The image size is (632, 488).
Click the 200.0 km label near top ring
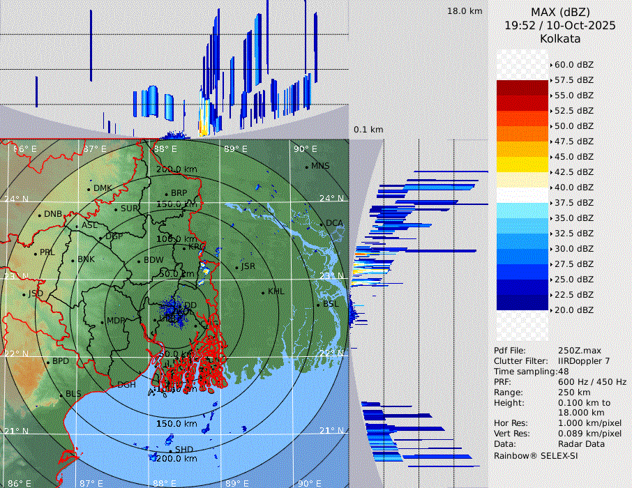(176, 169)
